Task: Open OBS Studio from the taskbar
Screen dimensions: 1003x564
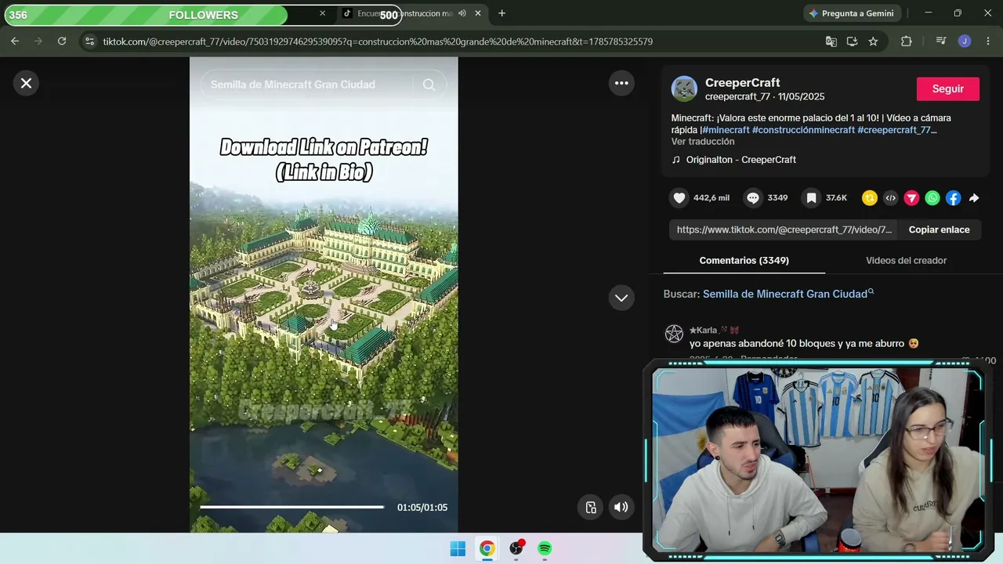Action: 516,549
